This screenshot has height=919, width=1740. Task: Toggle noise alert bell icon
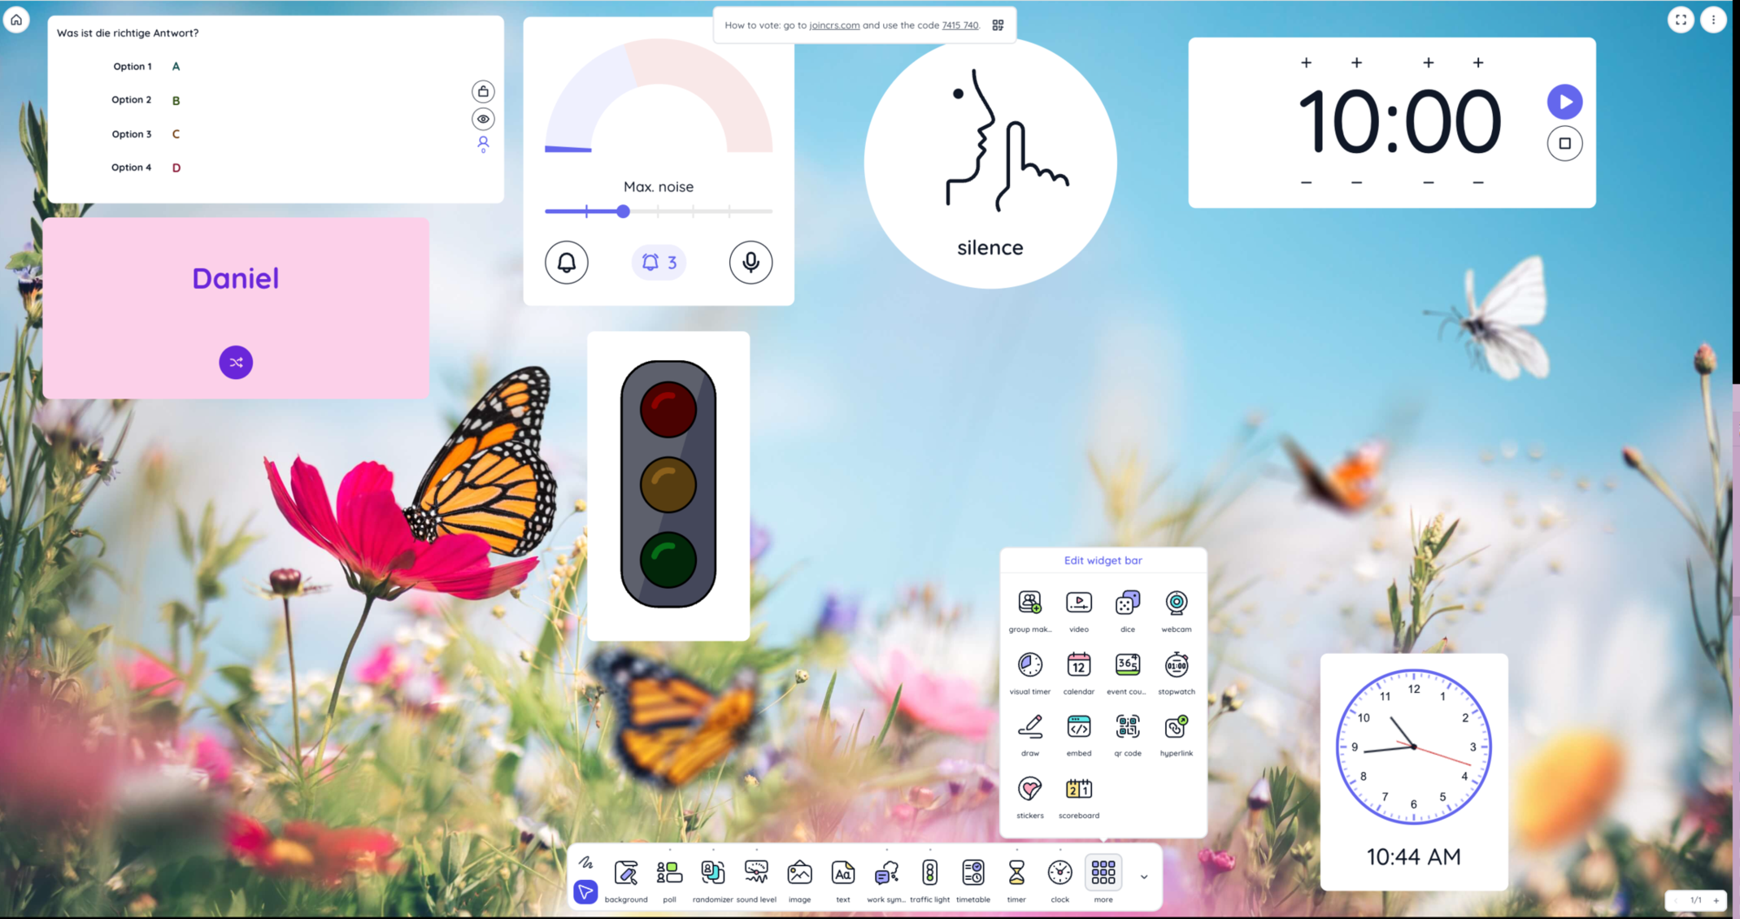click(x=564, y=261)
